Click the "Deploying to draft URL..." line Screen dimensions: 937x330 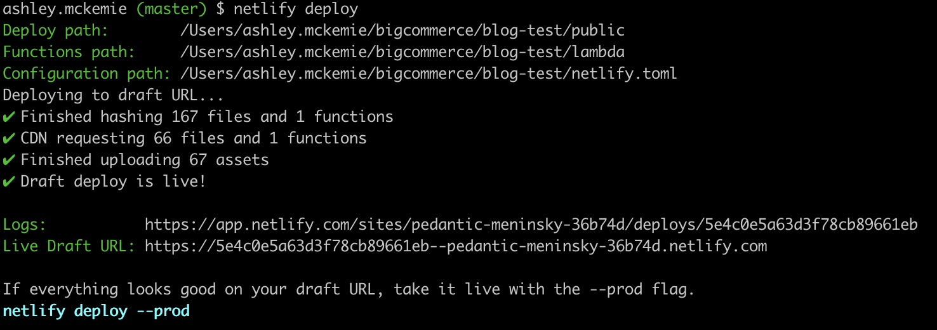click(114, 95)
